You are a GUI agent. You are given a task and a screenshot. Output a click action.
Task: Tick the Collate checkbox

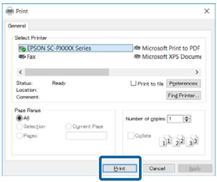(x=131, y=136)
